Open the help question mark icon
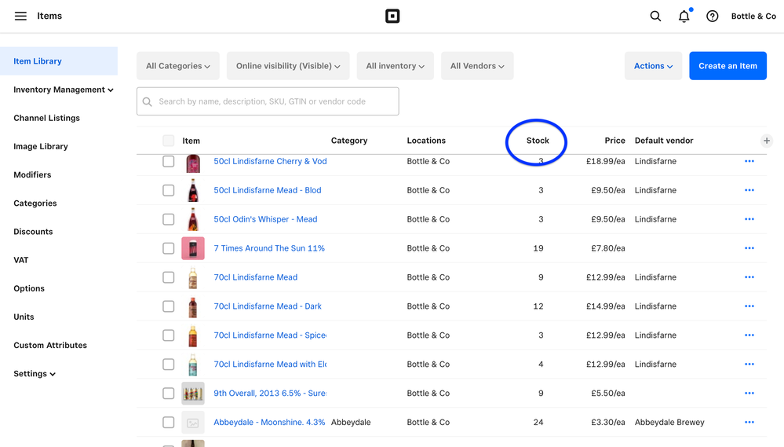Viewport: 784px width, 447px height. click(x=712, y=16)
